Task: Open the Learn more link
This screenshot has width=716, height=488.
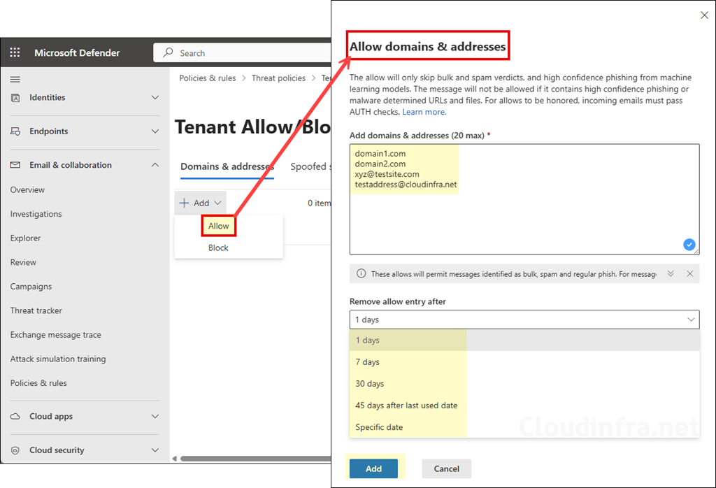Action: pyautogui.click(x=423, y=111)
